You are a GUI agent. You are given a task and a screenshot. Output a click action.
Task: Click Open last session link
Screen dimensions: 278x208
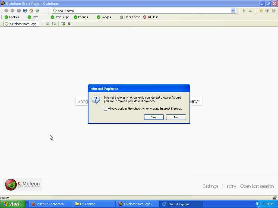(257, 186)
